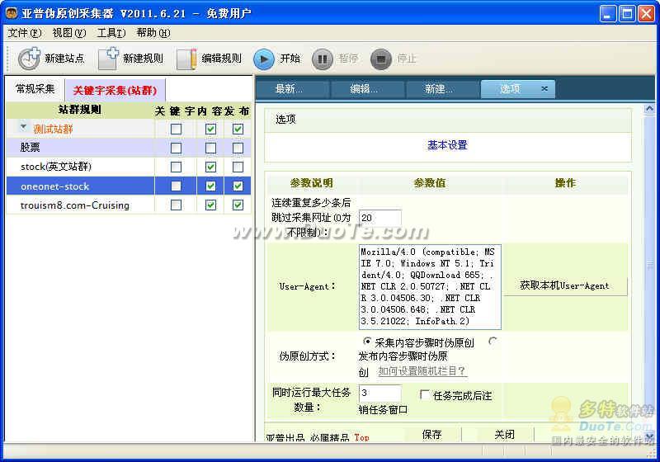The image size is (660, 462).
Task: Toggle 关键字 checkbox for 股票 row
Action: tap(176, 148)
